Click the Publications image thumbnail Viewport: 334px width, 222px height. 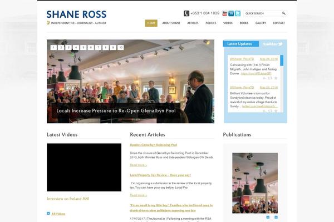pyautogui.click(x=255, y=183)
